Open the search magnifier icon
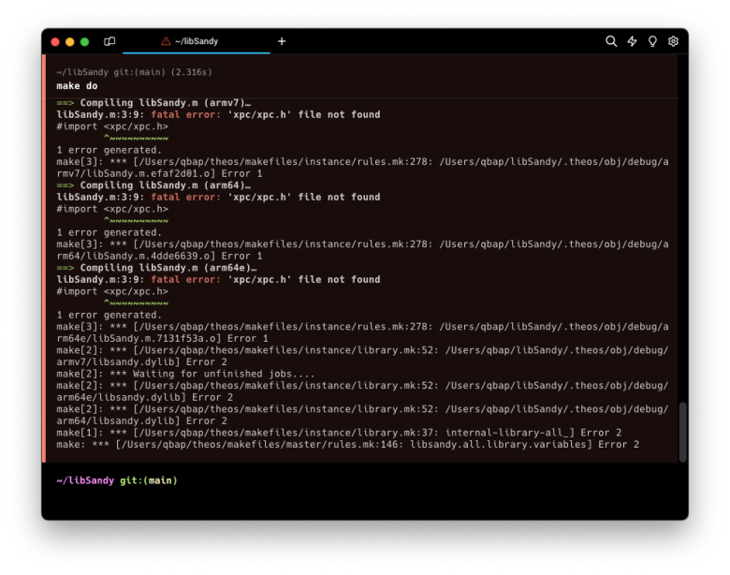 pos(611,41)
